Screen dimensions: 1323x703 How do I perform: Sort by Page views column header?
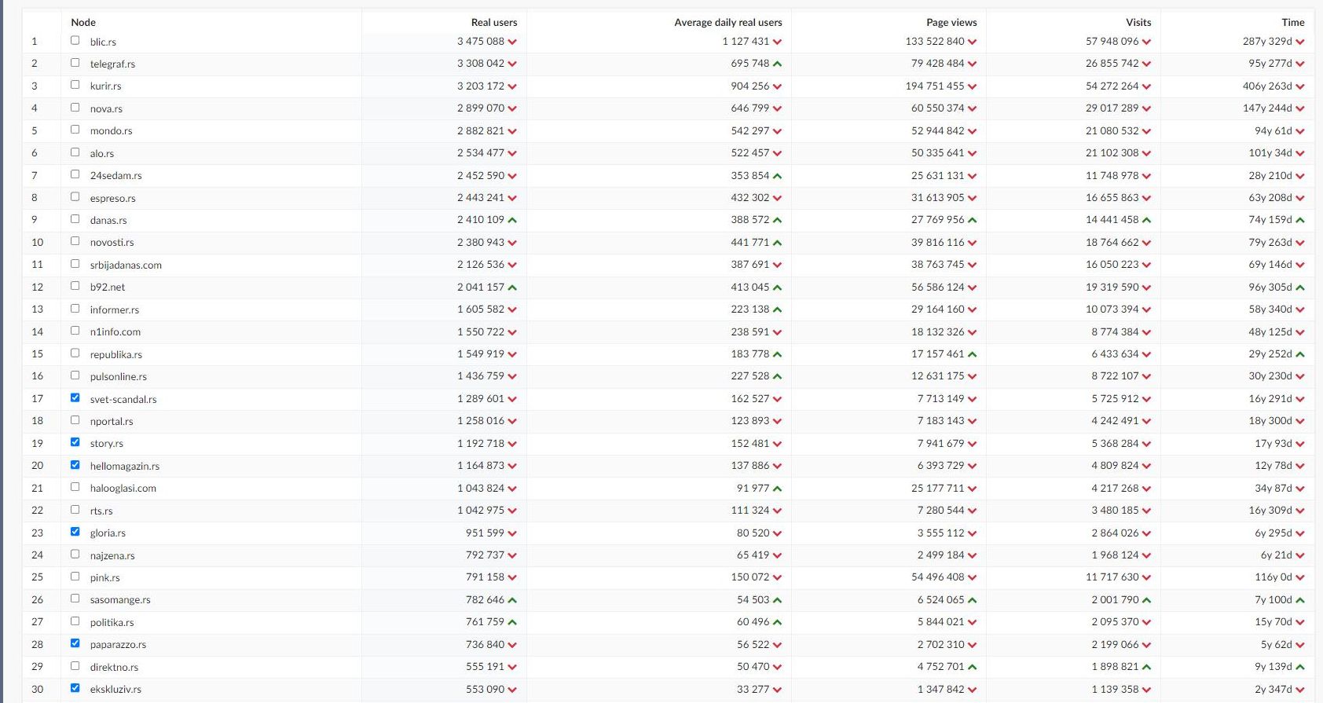point(951,22)
